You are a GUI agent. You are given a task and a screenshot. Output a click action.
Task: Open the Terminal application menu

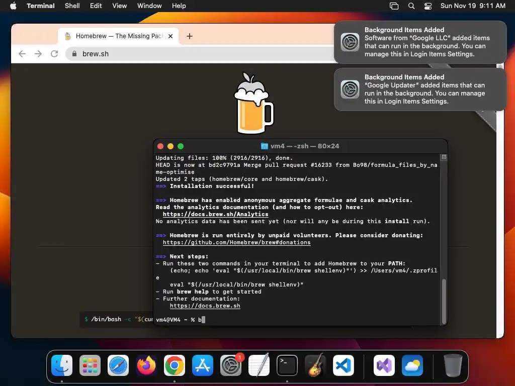pos(40,6)
